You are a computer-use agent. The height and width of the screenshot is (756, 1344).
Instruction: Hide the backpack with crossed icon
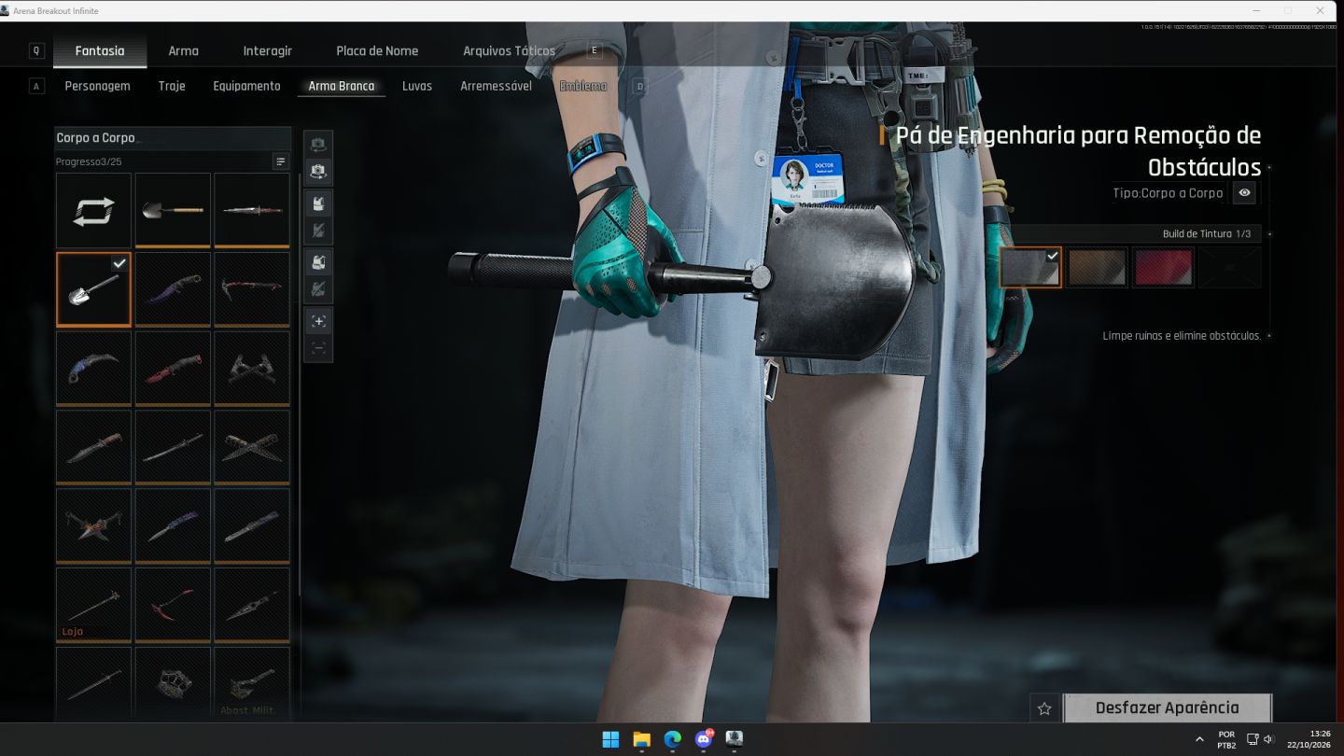[x=318, y=289]
